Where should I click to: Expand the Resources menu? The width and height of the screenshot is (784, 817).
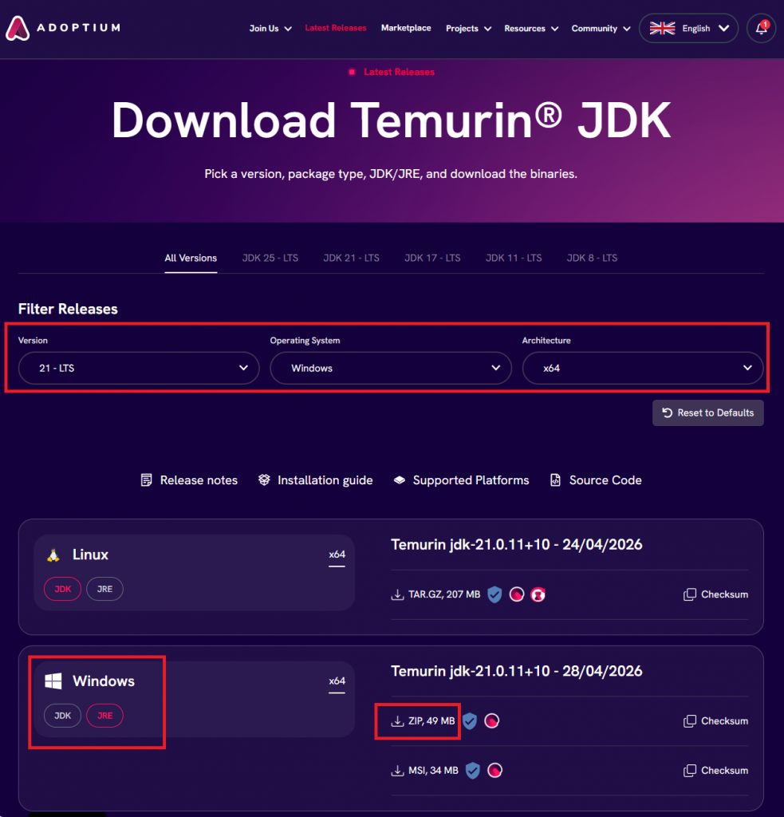pos(531,29)
